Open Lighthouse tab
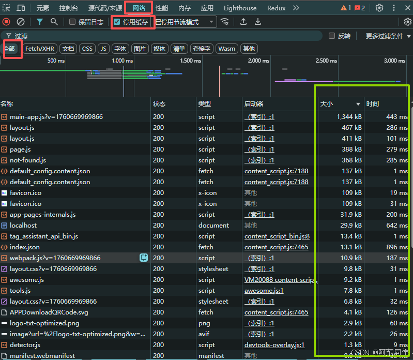The height and width of the screenshot is (360, 413). tap(240, 8)
